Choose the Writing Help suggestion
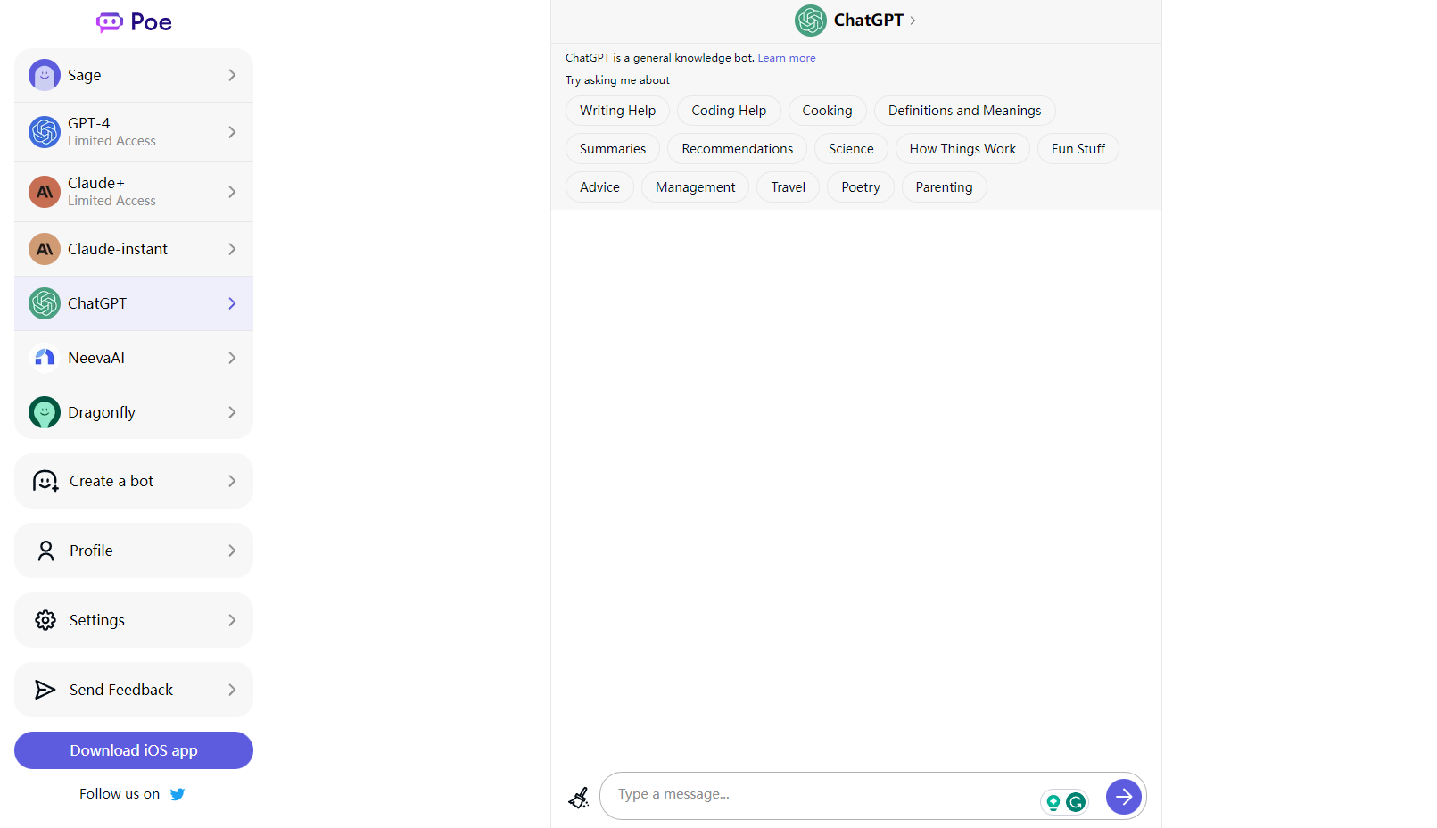 coord(617,111)
